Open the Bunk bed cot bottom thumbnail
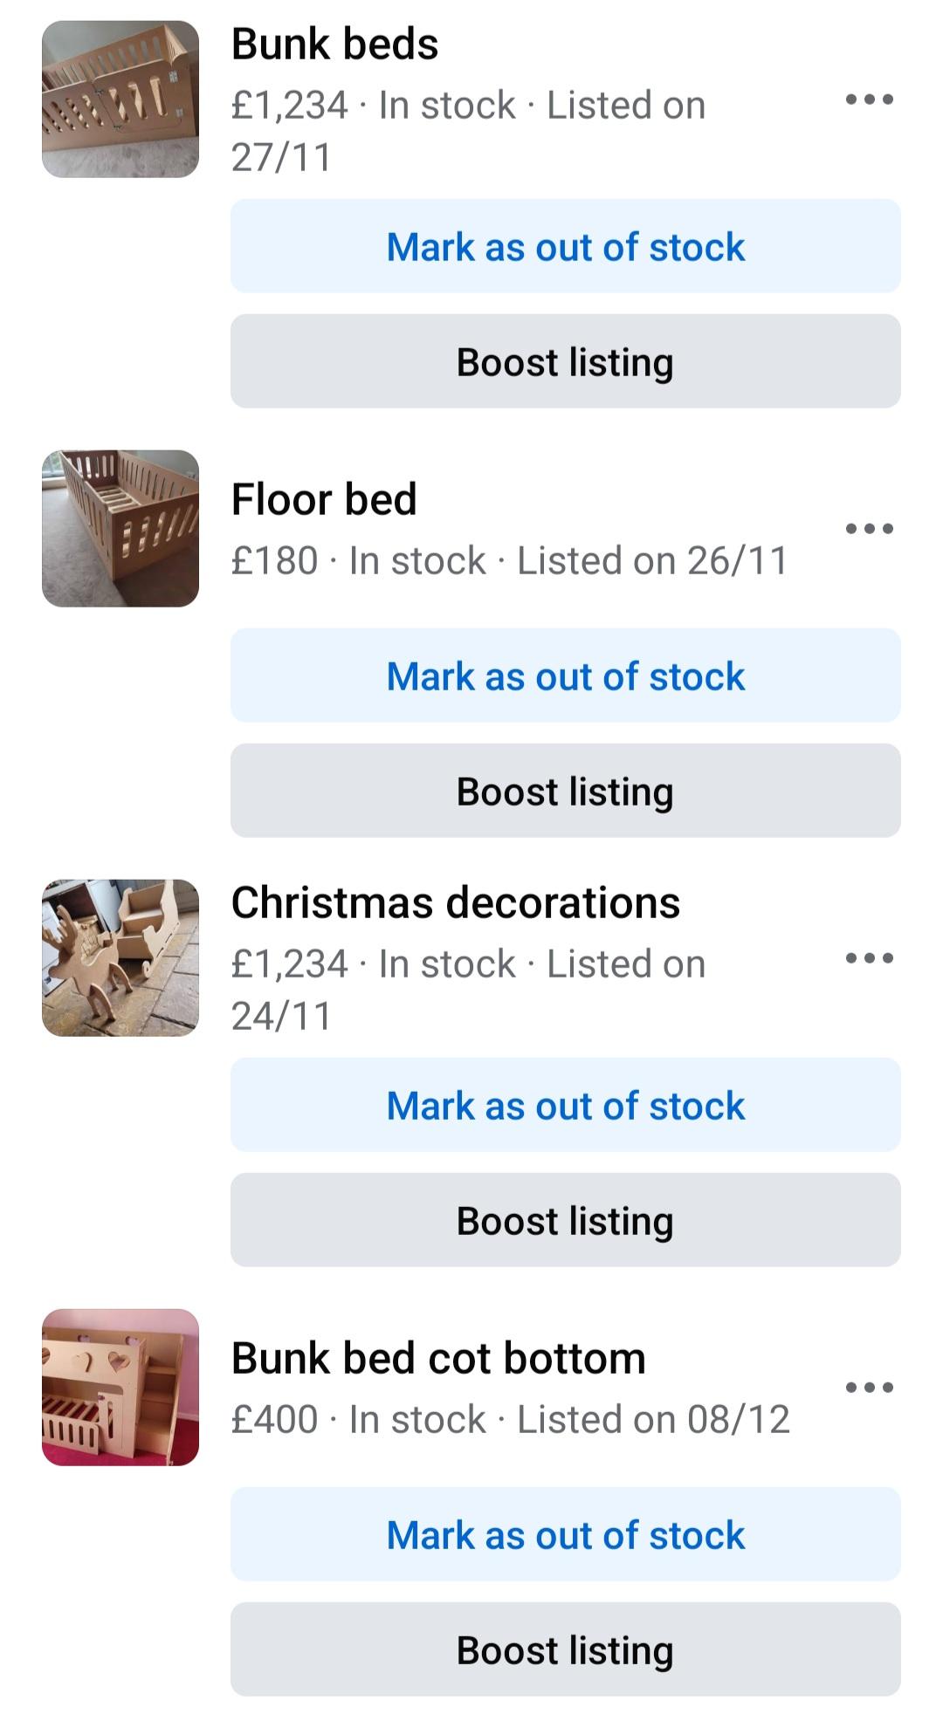This screenshot has height=1714, width=943. [x=120, y=1388]
